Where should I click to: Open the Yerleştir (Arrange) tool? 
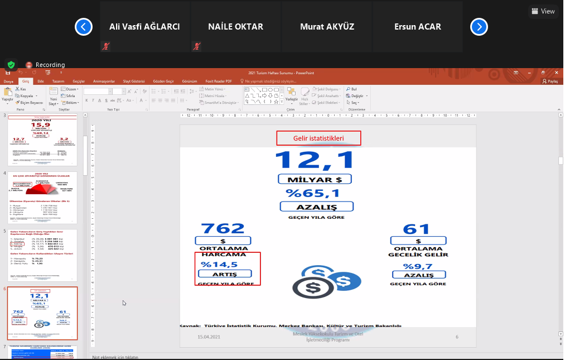tap(291, 93)
